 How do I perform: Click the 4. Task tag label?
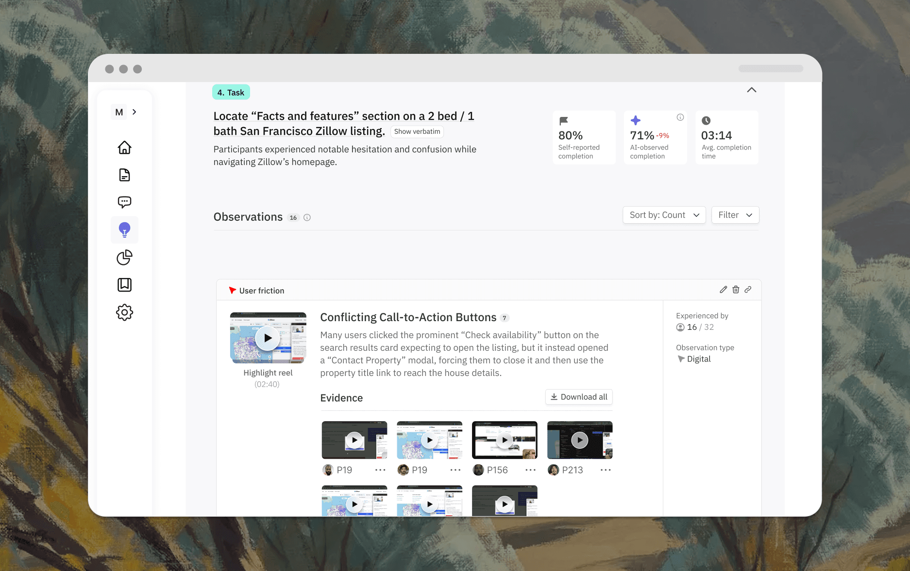231,92
